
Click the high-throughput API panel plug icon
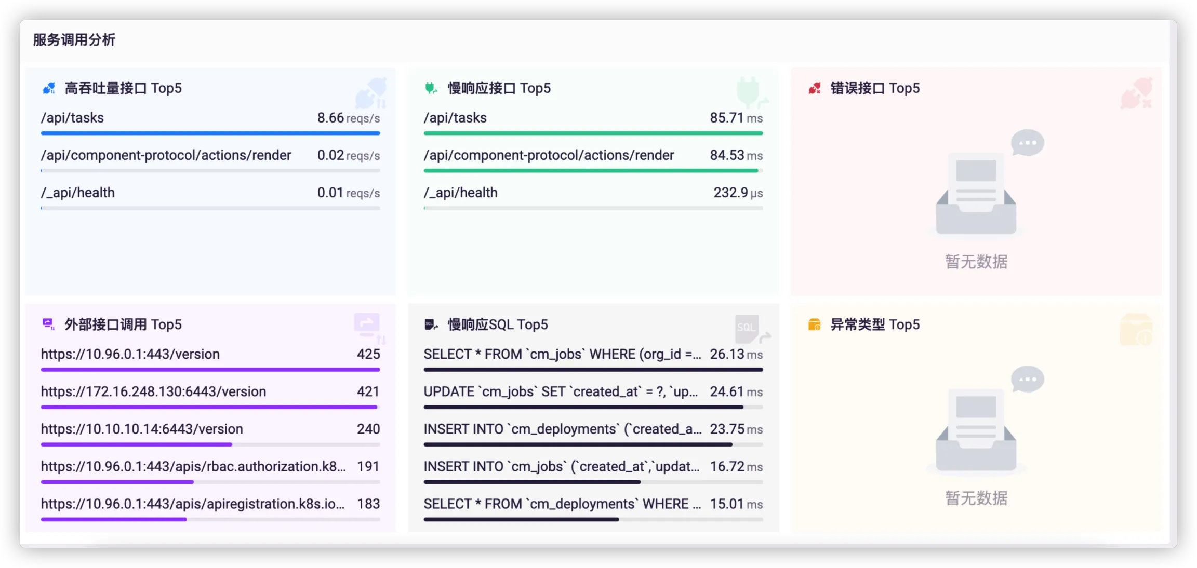click(49, 88)
